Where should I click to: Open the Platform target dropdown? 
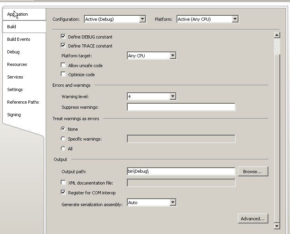[x=152, y=55]
